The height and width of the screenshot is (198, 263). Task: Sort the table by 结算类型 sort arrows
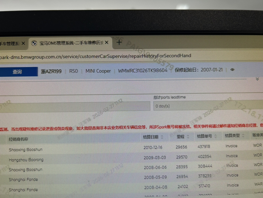[243, 136]
